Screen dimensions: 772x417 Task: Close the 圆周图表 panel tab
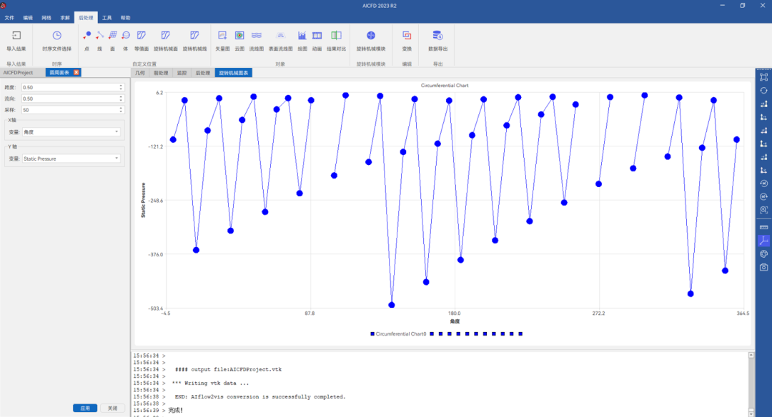tap(76, 72)
